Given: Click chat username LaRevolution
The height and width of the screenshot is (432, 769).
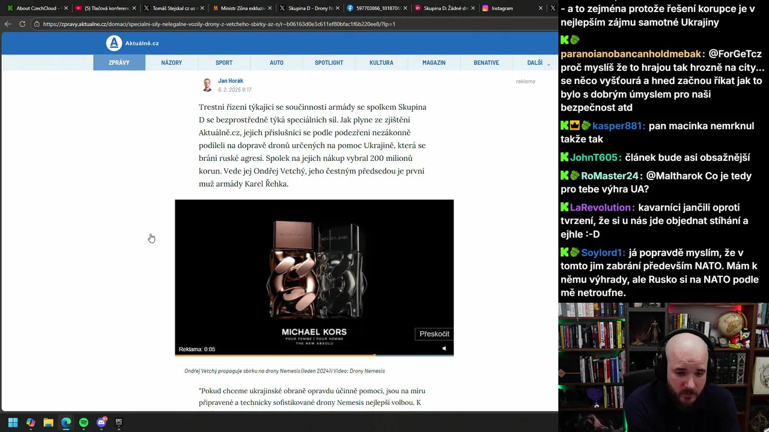Looking at the screenshot, I should click(602, 207).
